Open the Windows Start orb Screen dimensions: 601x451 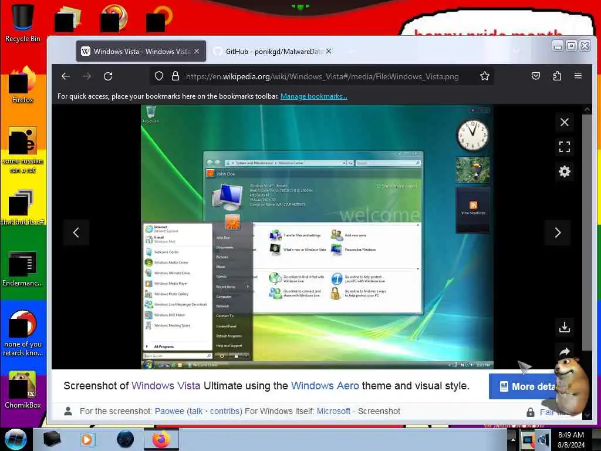pos(15,439)
